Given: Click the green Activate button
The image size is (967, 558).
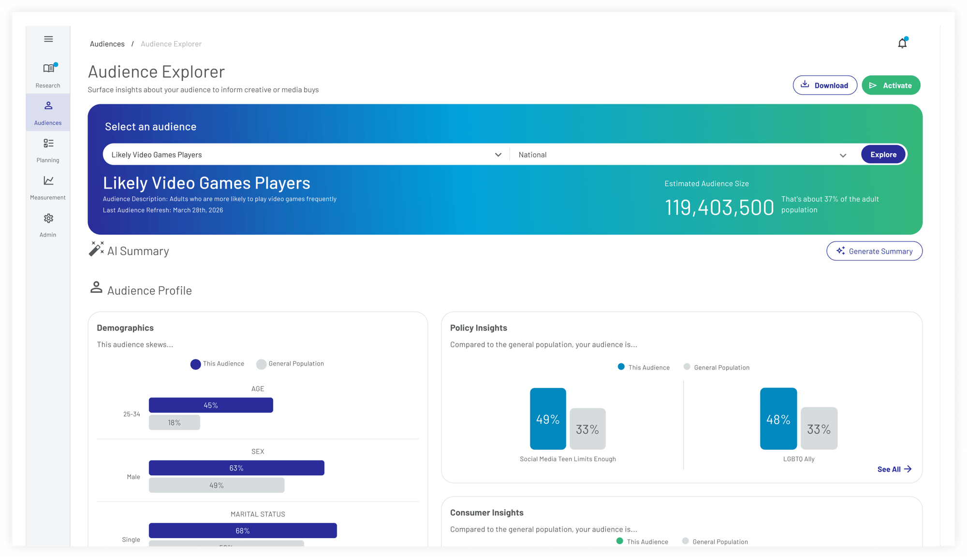Looking at the screenshot, I should 891,85.
